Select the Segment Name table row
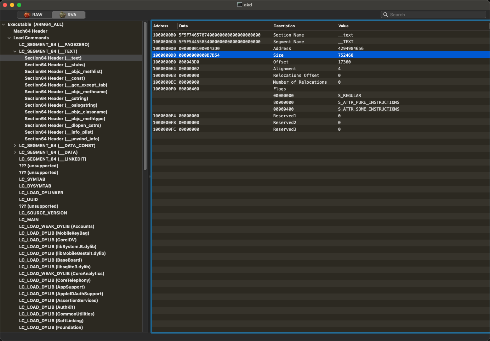 [x=320, y=42]
